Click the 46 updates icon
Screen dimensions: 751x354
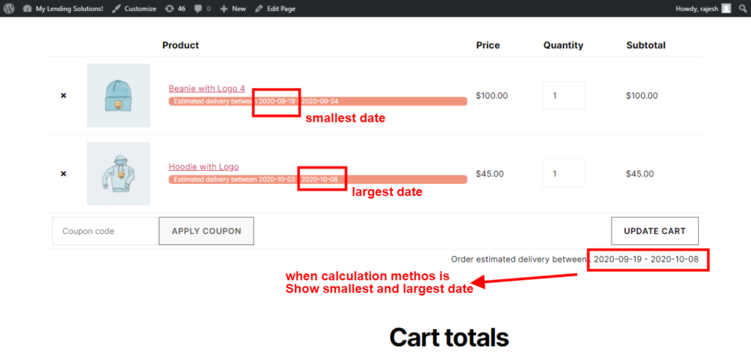[175, 8]
